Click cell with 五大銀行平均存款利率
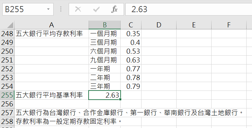 (x=52, y=34)
